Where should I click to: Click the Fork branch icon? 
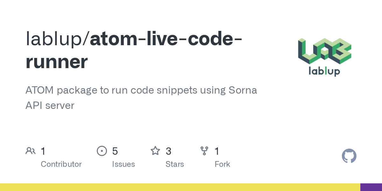204,151
